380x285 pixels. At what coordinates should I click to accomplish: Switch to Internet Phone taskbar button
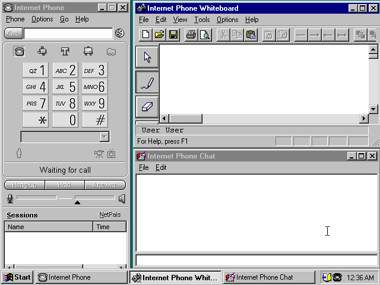81,277
